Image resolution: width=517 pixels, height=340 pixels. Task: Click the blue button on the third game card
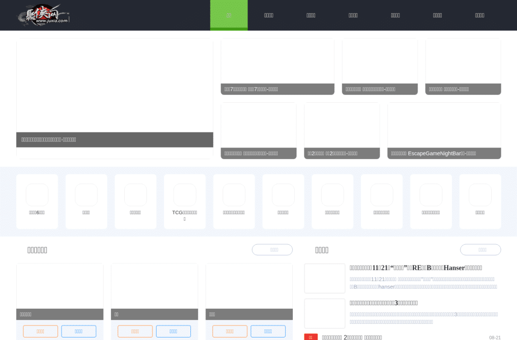268,331
